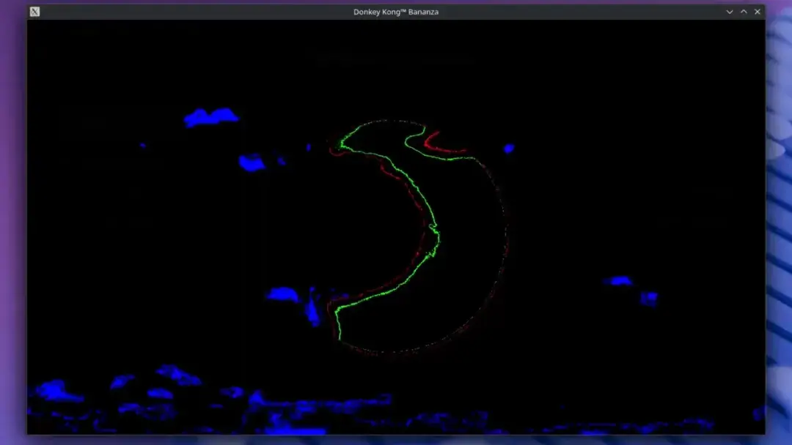Screen dimensions: 792x445
Task: Close the Donkey Kong Bananza window
Action: pos(758,12)
